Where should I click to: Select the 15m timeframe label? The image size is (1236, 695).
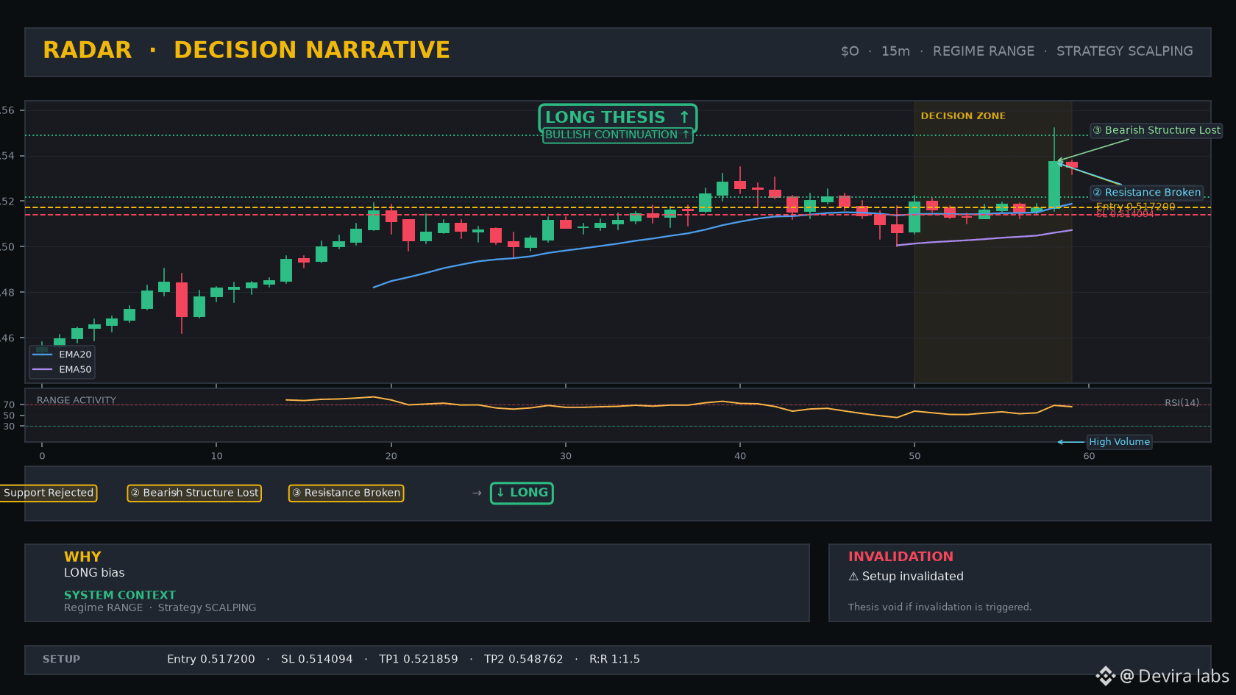tap(895, 51)
